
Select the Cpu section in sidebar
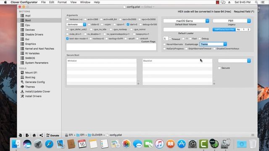(x=27, y=25)
